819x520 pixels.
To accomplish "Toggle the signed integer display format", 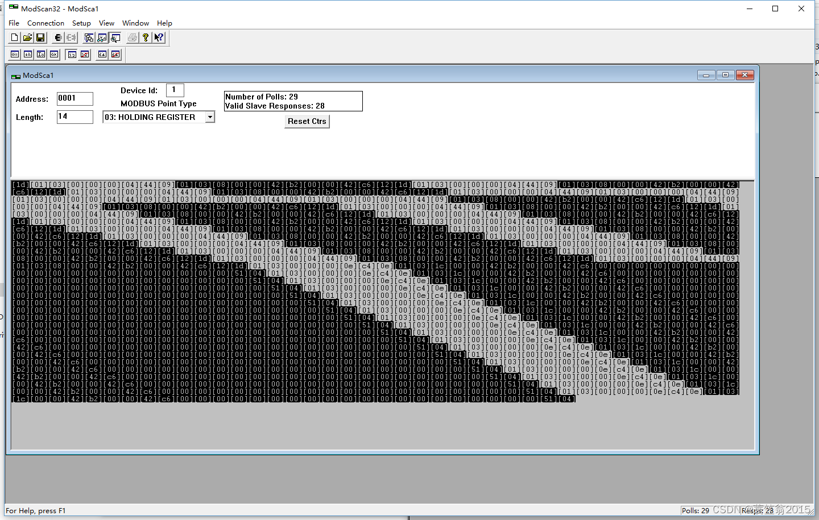I will click(x=40, y=54).
